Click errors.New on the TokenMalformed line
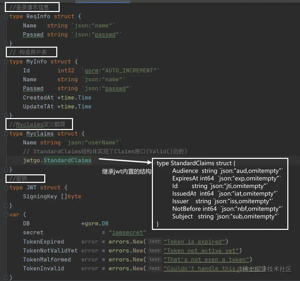300x281 pixels. pos(126,260)
